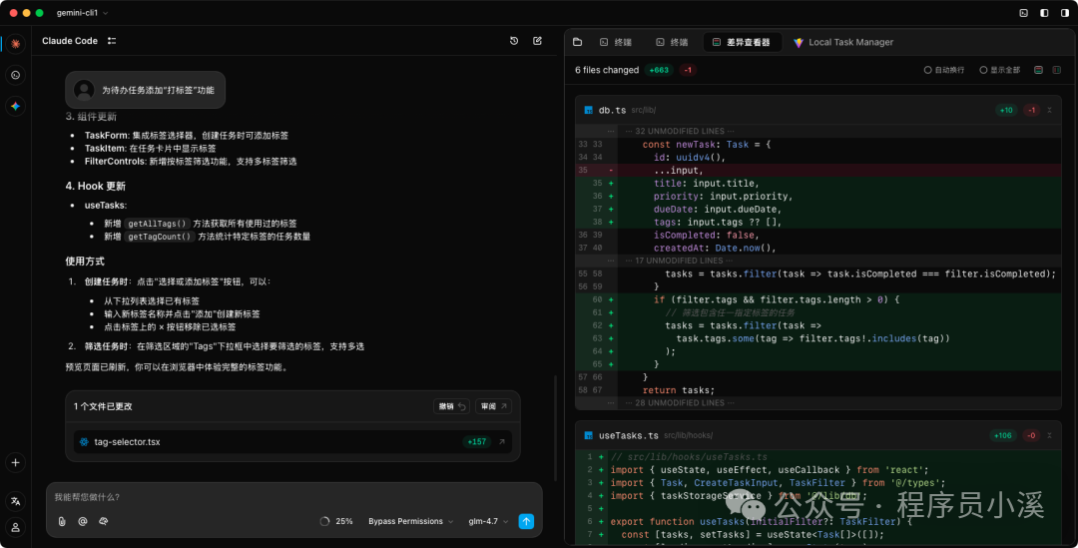Image resolution: width=1078 pixels, height=548 pixels.
Task: Click the getTagCount() inline code
Action: [160, 237]
